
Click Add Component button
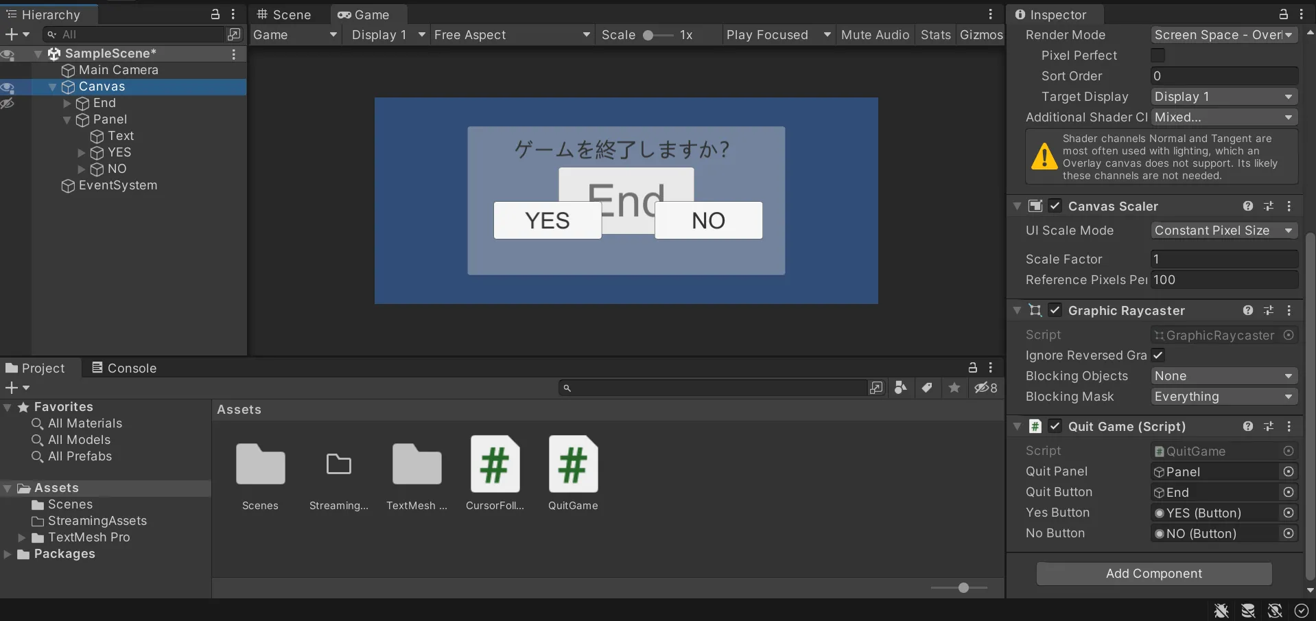(x=1154, y=574)
